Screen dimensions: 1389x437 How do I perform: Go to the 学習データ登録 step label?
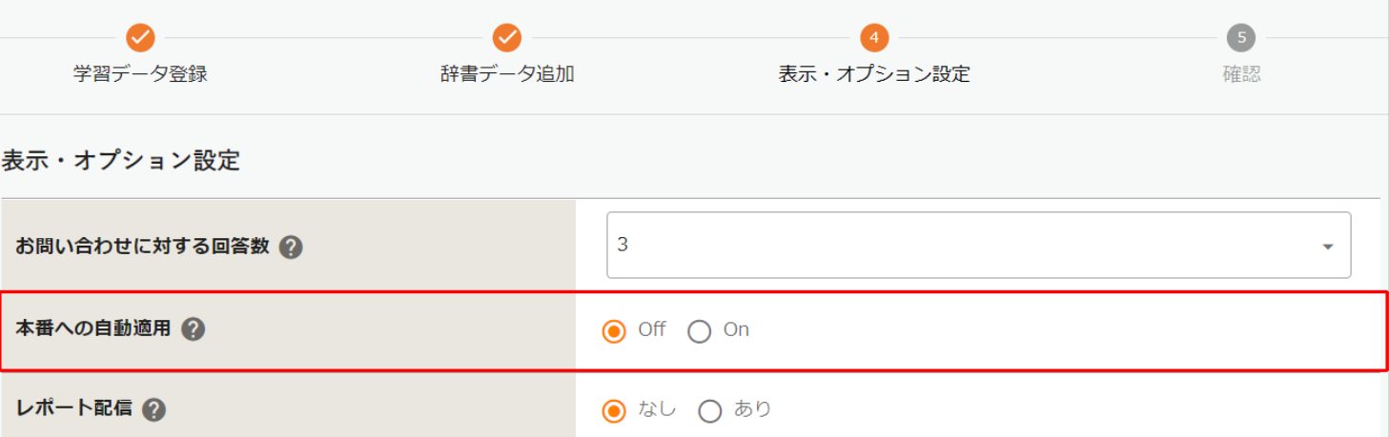(140, 74)
